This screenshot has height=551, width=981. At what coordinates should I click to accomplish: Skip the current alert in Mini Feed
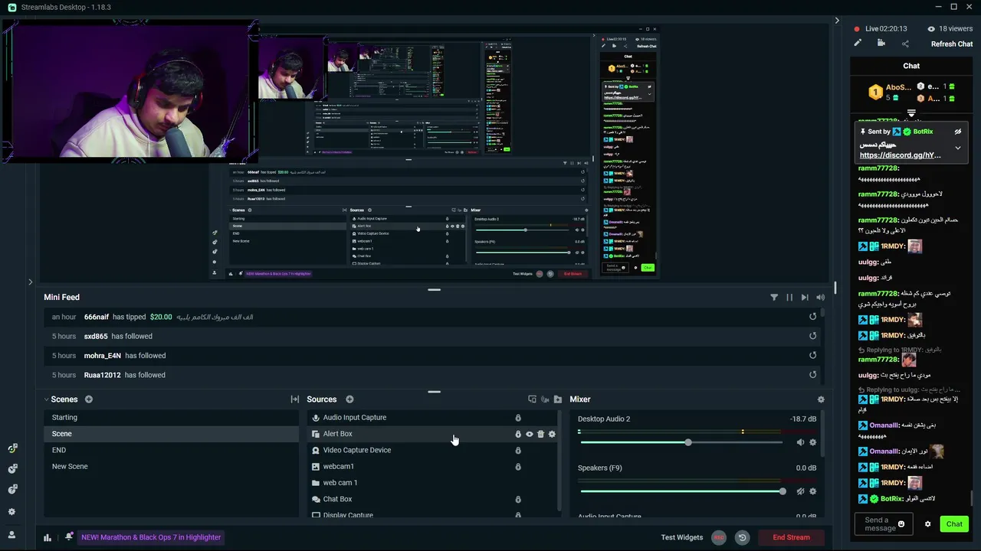click(x=805, y=297)
